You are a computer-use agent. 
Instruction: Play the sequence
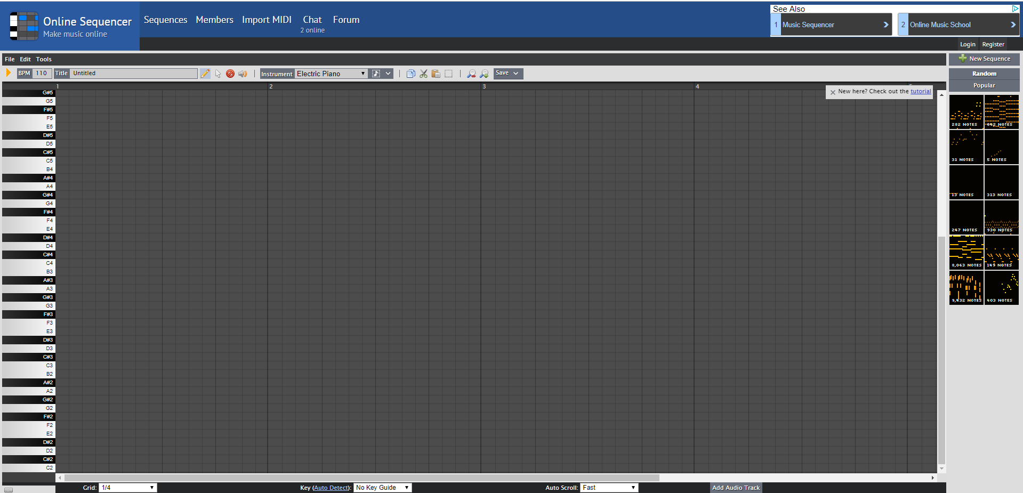click(x=8, y=73)
